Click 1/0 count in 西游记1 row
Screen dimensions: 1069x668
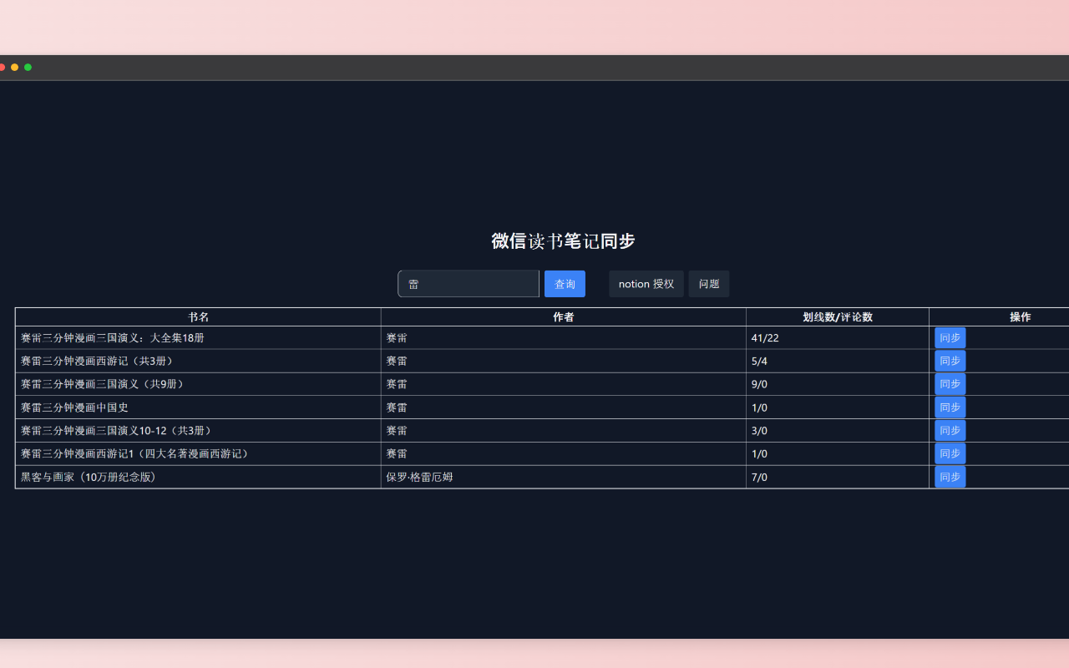click(838, 453)
